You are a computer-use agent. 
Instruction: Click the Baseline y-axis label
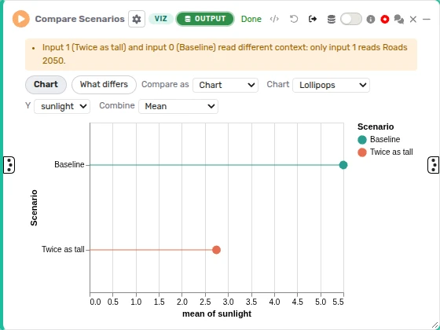coord(69,164)
